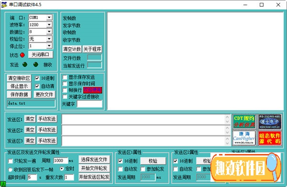Click 选择发送文件 button
This screenshot has height=187, width=287.
(94, 160)
